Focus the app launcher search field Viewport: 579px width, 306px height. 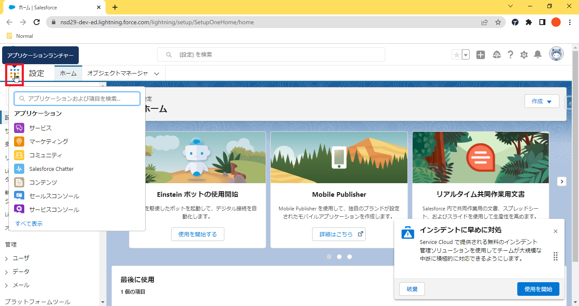(77, 99)
